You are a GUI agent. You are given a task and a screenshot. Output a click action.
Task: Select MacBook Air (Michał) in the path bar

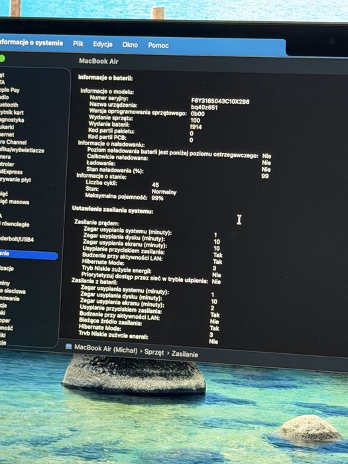[105, 349]
